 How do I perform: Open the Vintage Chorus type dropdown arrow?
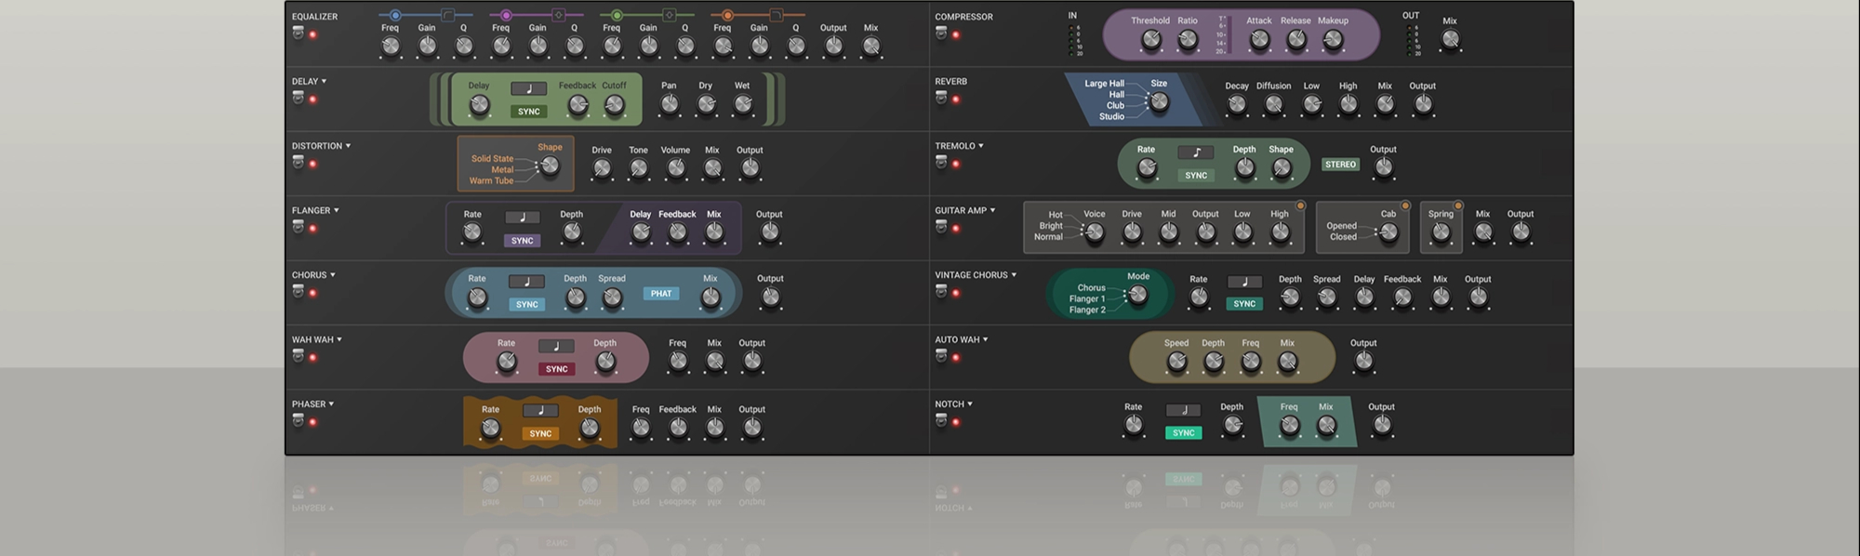pos(1014,275)
